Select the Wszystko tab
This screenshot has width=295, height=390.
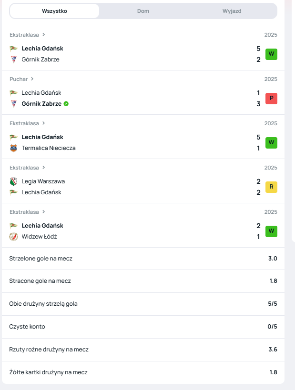coord(54,11)
